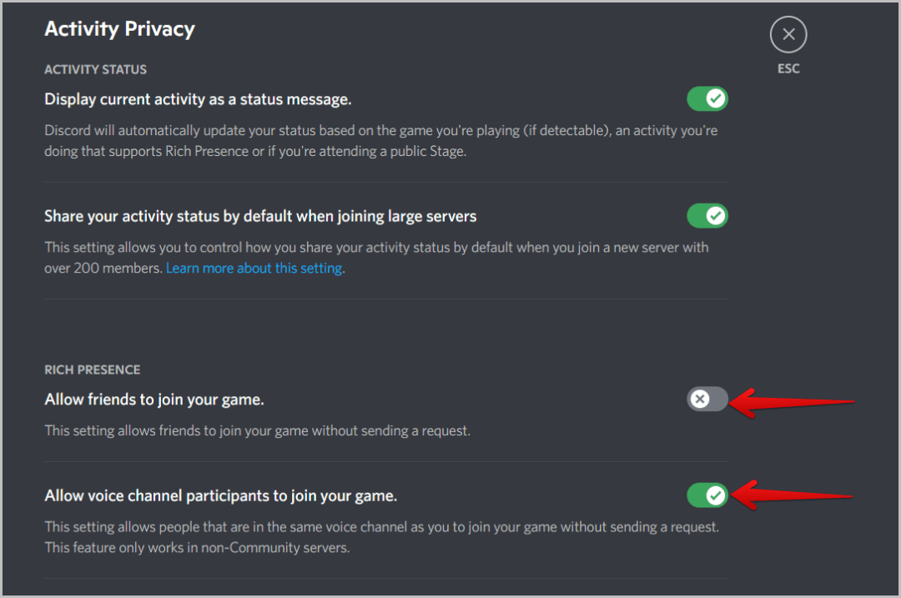901x598 pixels.
Task: Click the friends join without request description
Action: pos(257,431)
